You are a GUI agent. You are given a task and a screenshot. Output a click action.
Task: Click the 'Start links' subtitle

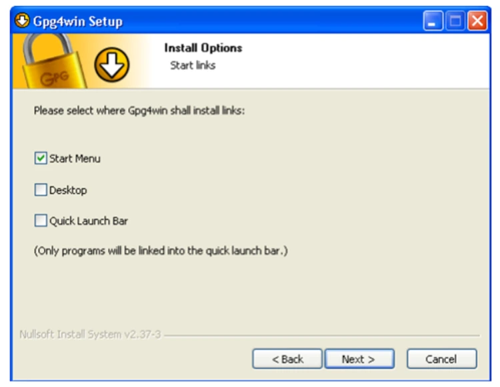pos(193,65)
